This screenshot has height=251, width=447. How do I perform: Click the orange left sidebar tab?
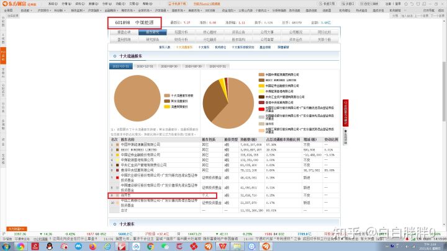pos(3,55)
